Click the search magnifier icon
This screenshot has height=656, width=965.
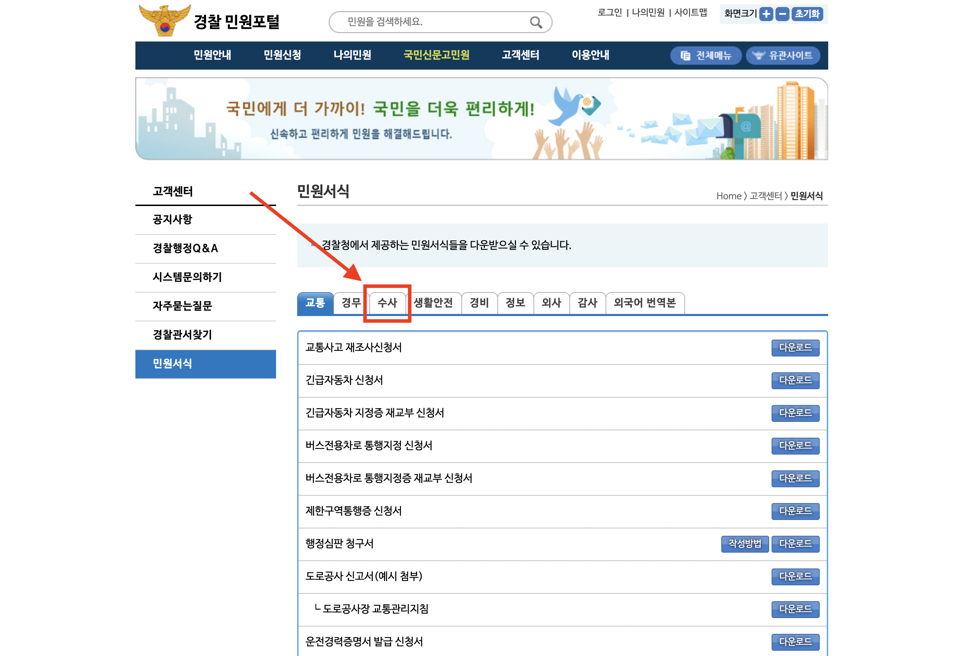pyautogui.click(x=536, y=22)
